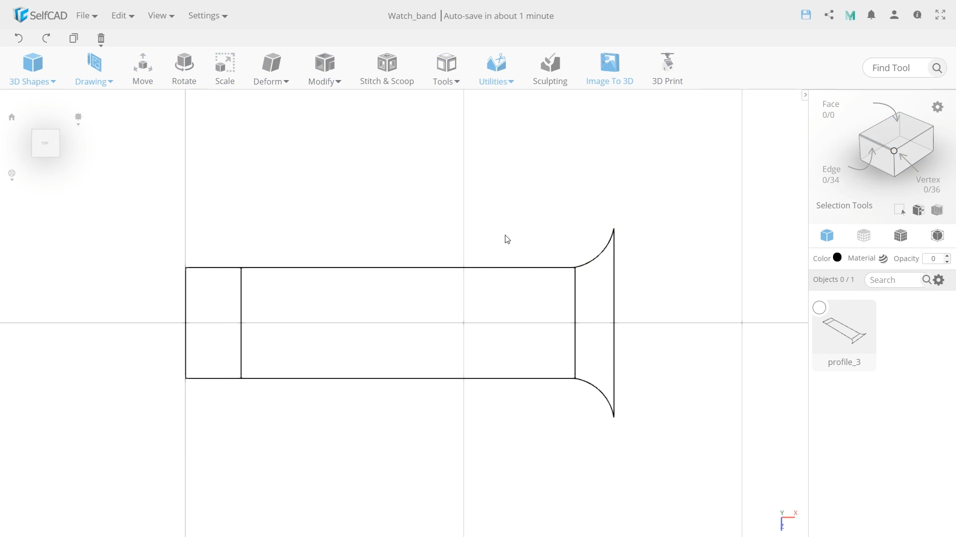Toggle Edge selection mode
This screenshot has height=537, width=956.
831,175
